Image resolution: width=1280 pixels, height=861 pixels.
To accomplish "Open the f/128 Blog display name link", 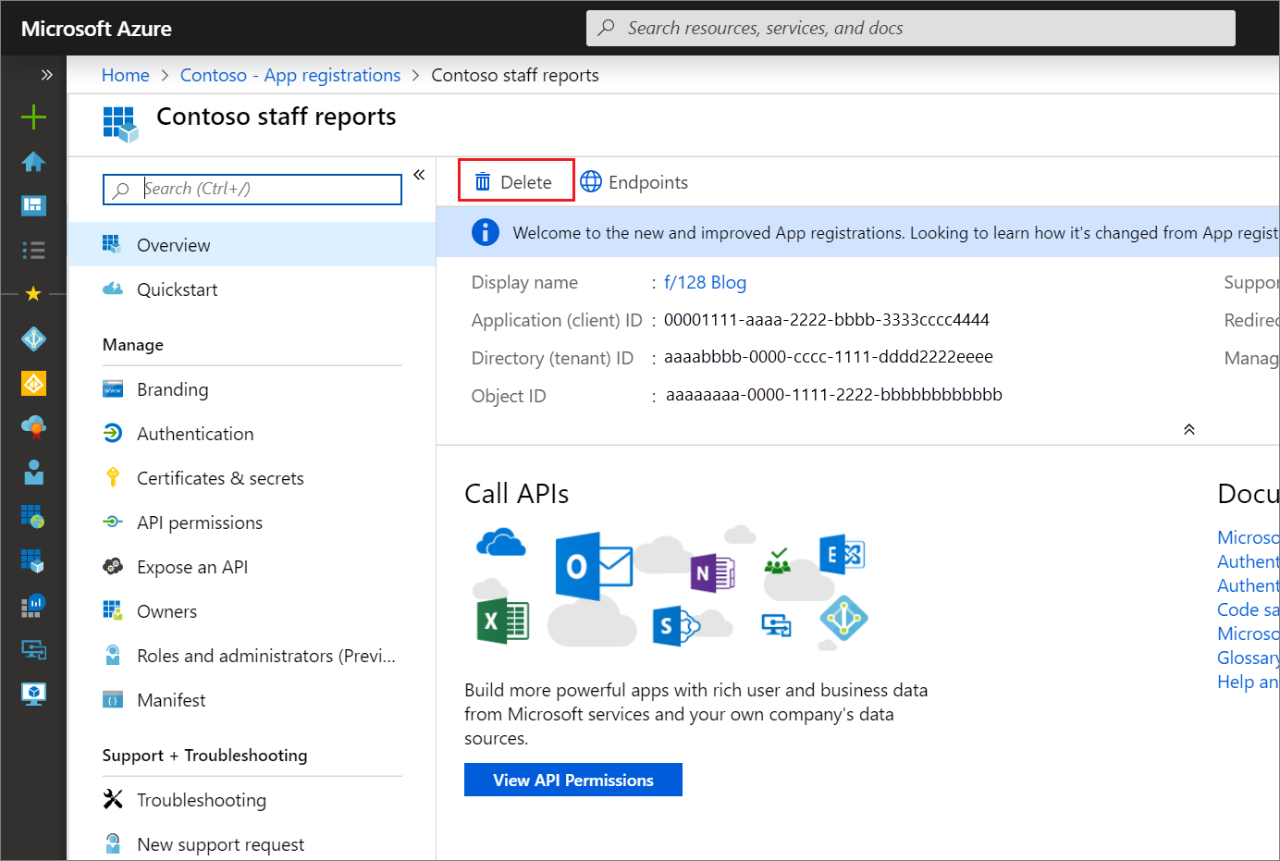I will (x=704, y=283).
